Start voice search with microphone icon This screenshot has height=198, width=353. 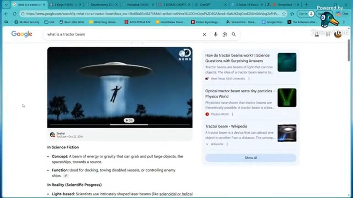pos(215,34)
